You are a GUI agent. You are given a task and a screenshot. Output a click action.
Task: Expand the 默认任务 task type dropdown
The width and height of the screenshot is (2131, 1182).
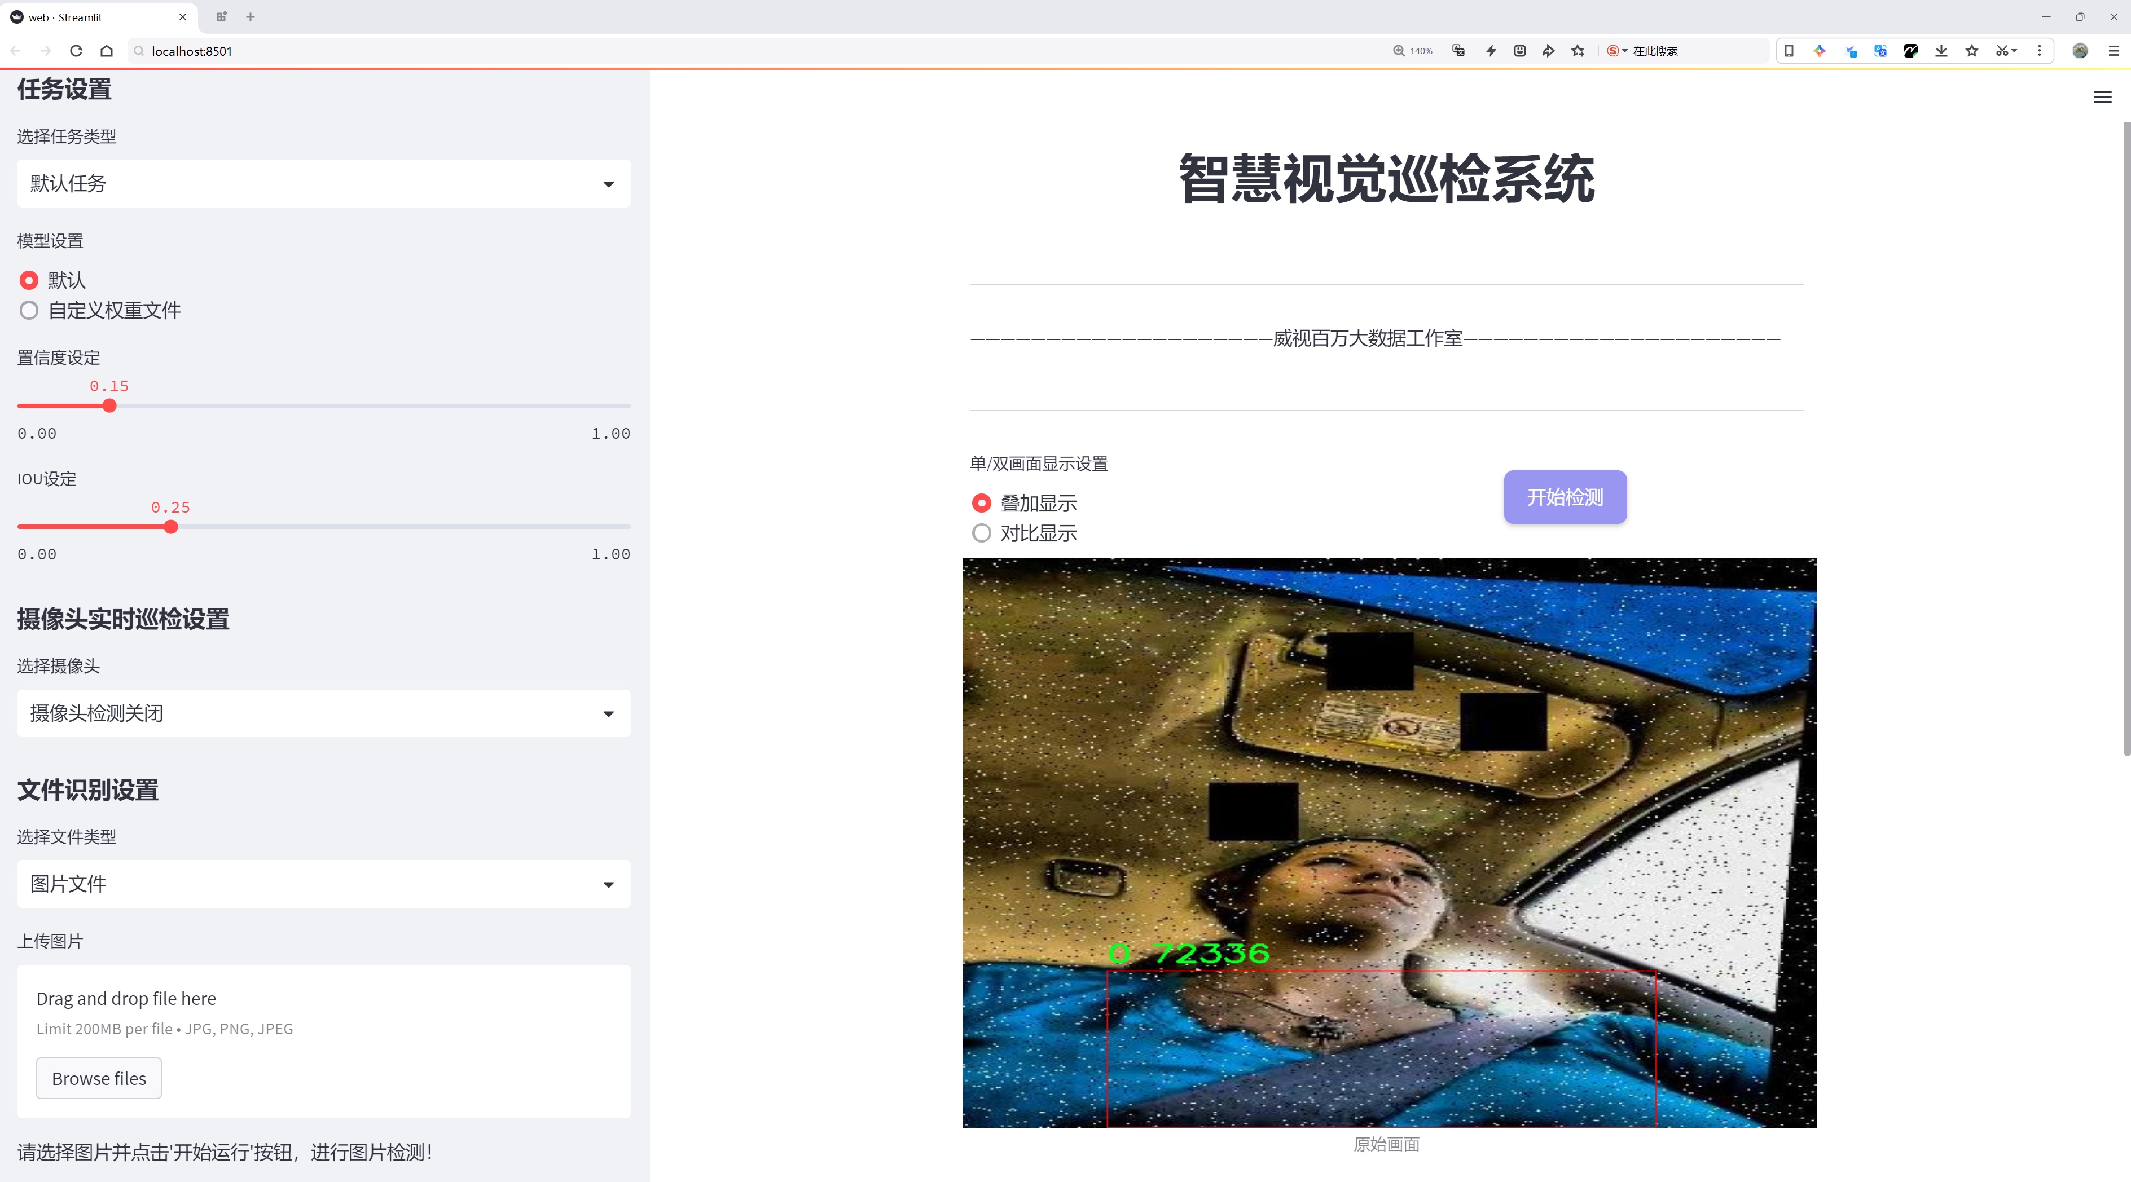coord(323,183)
